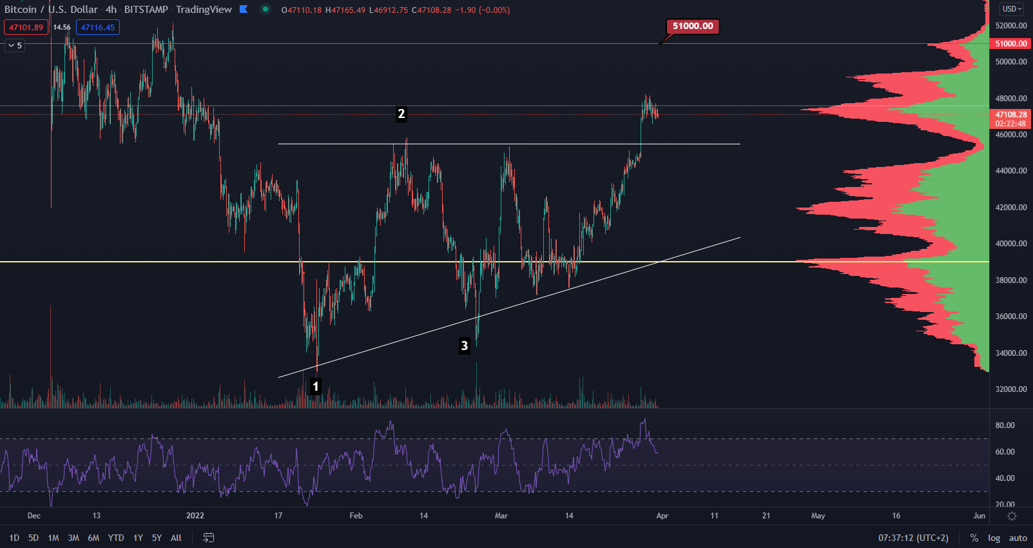This screenshot has height=548, width=1033.
Task: Toggle log scale mode
Action: click(x=994, y=538)
